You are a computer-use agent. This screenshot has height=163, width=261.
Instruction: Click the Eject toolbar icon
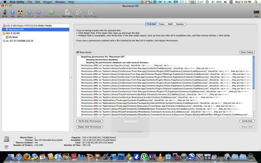point(38,13)
